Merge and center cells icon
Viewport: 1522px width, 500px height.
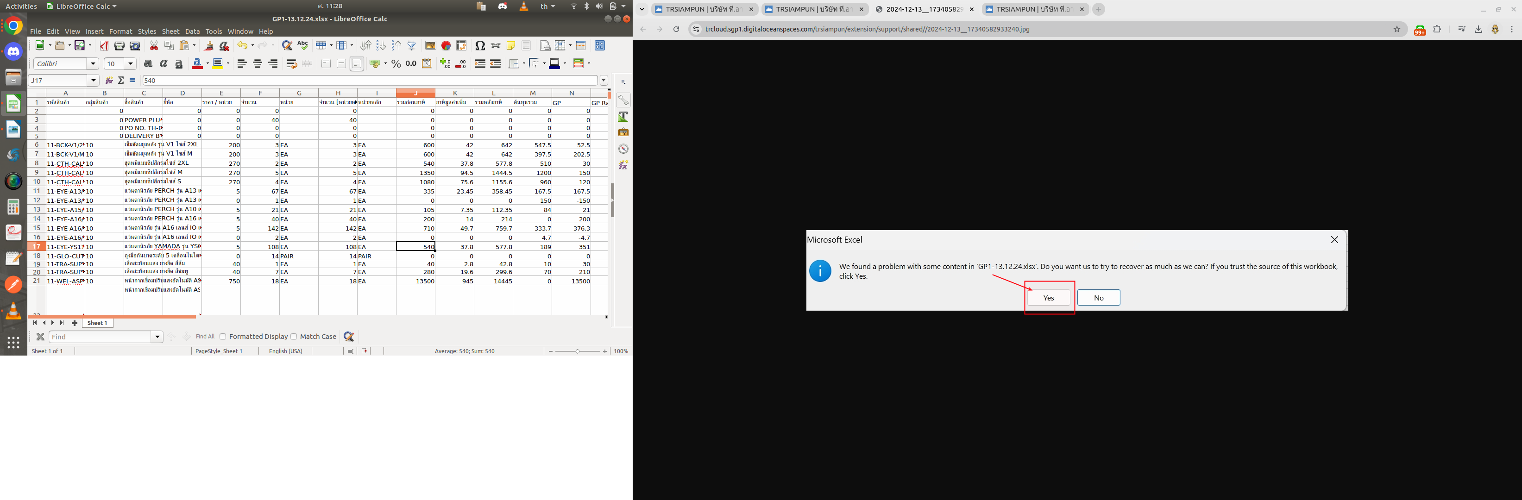[x=307, y=63]
